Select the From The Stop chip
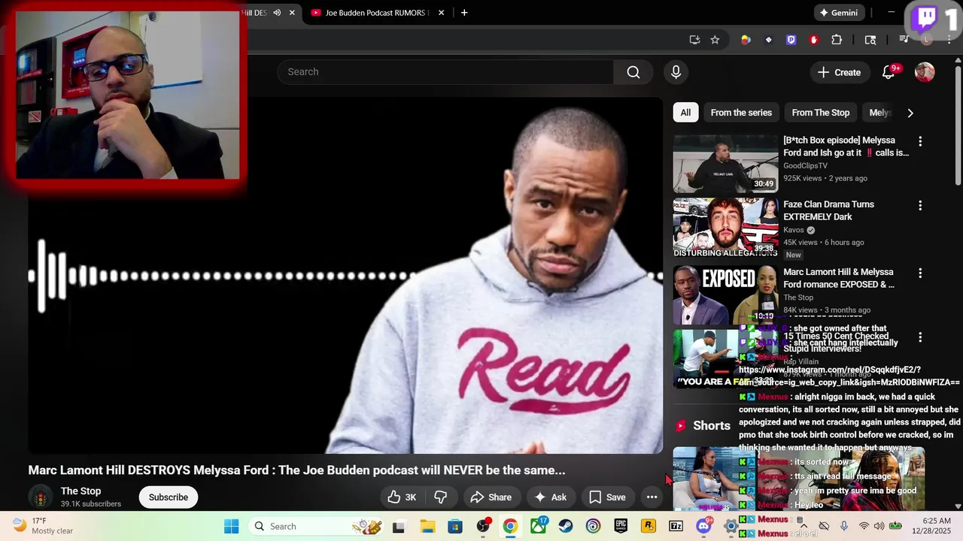Screen dimensions: 963x541 (x=820, y=113)
